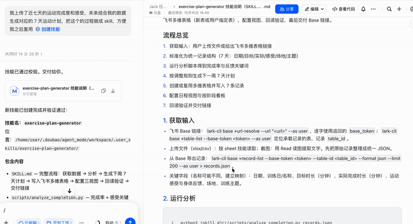Click the 1. 获取输入 section heading

click(x=179, y=120)
